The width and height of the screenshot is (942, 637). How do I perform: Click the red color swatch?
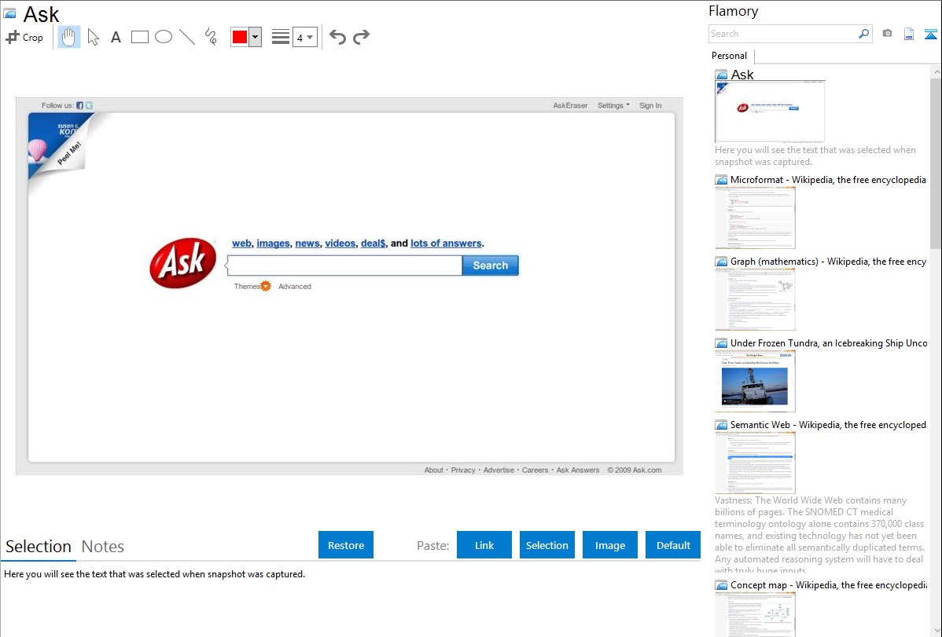click(240, 37)
